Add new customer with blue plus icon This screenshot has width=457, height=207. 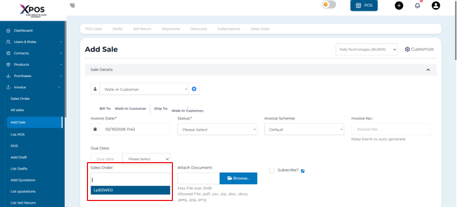point(194,89)
